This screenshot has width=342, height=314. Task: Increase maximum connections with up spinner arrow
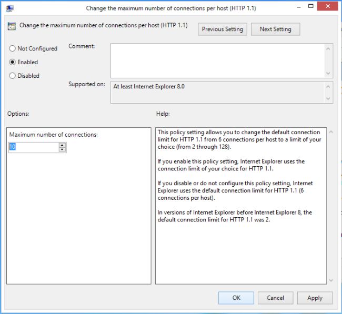pyautogui.click(x=62, y=145)
